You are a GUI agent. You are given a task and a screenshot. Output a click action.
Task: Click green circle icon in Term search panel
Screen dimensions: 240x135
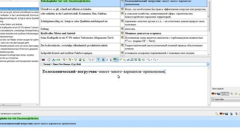click(x=236, y=94)
